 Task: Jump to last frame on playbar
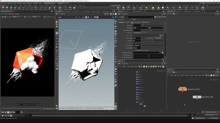click(14, 112)
